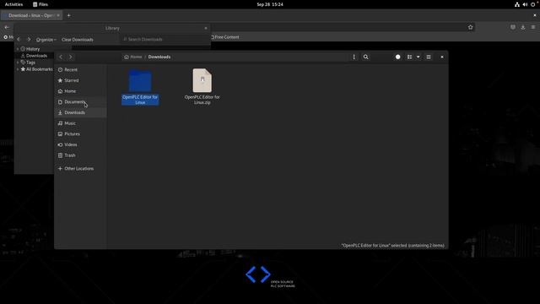Open the Files hamburger menu
This screenshot has width=540, height=304.
pyautogui.click(x=429, y=57)
